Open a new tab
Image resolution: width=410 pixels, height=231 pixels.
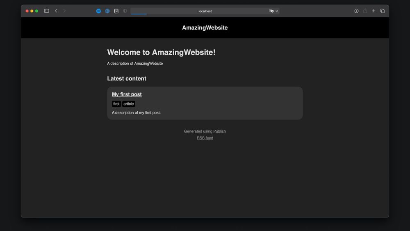coord(374,11)
